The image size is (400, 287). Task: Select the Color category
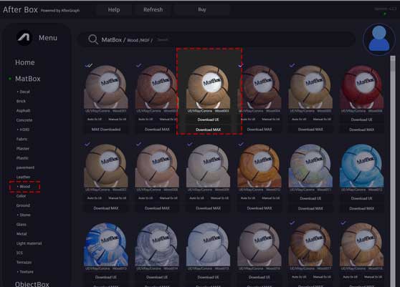pos(21,196)
